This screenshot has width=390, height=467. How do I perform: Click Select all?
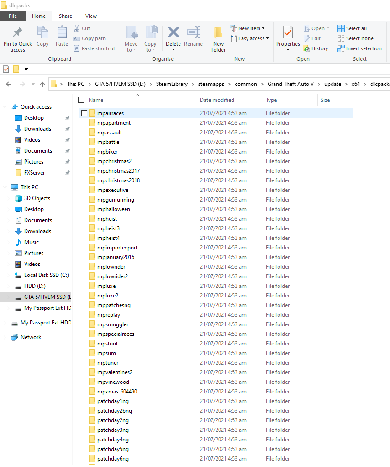click(352, 28)
